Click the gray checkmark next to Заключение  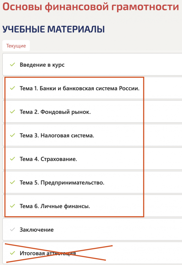click(x=12, y=230)
